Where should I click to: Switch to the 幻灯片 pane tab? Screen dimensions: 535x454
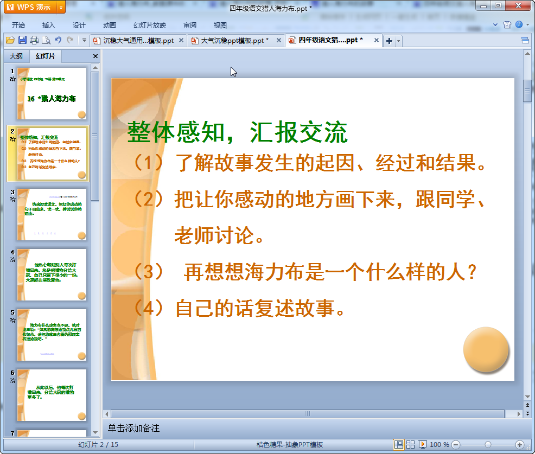[x=46, y=56]
